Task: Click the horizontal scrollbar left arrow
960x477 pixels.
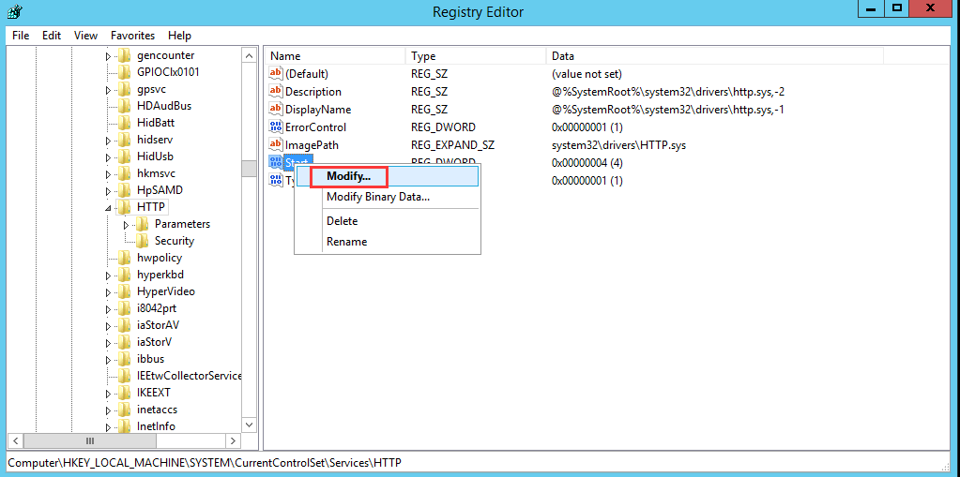Action: coord(16,440)
